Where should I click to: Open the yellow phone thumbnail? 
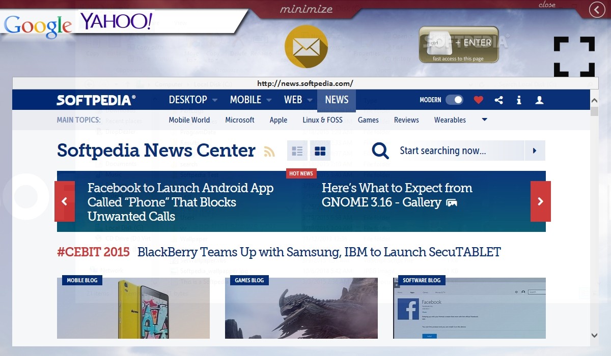click(x=133, y=308)
